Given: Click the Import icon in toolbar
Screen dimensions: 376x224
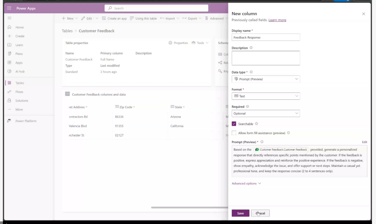Looking at the screenshot, I should tap(162, 18).
